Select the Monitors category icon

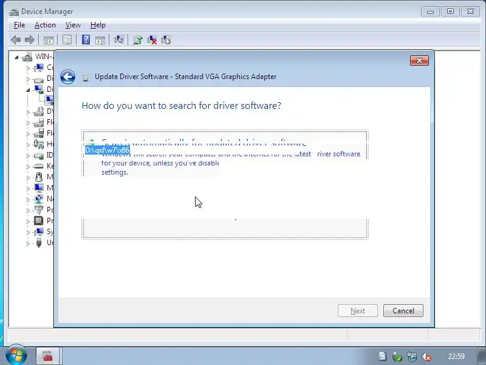pos(39,188)
